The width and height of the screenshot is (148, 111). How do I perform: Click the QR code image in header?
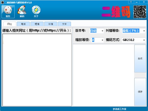(140, 12)
